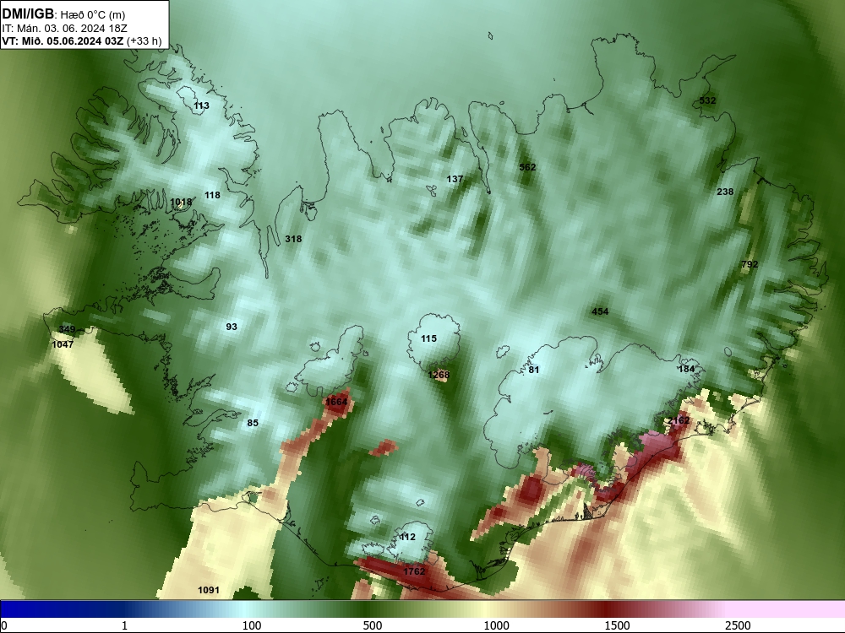
Task: Click the "1500" tick label on the color scale
Action: (x=617, y=625)
